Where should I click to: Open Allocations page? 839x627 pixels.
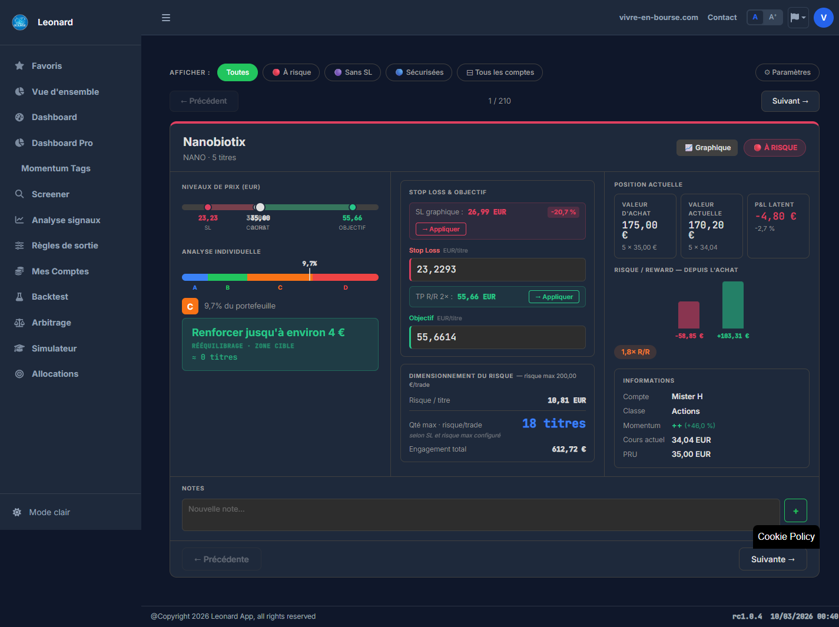tap(55, 374)
